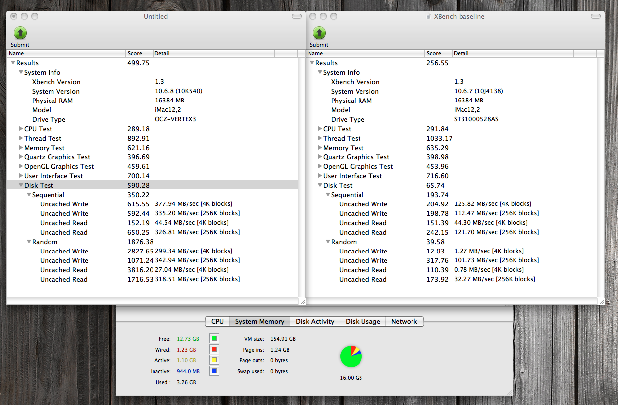
Task: Select the System Memory tab
Action: pos(259,321)
